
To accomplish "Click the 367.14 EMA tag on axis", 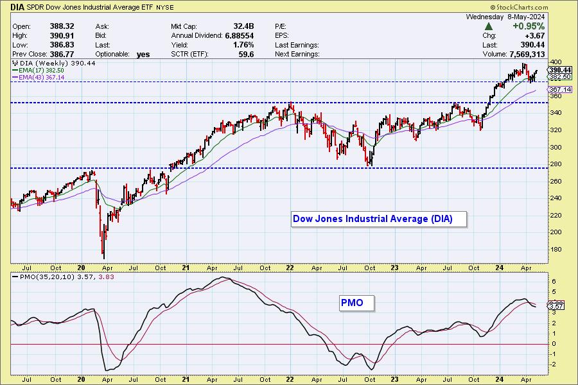I will coord(560,89).
